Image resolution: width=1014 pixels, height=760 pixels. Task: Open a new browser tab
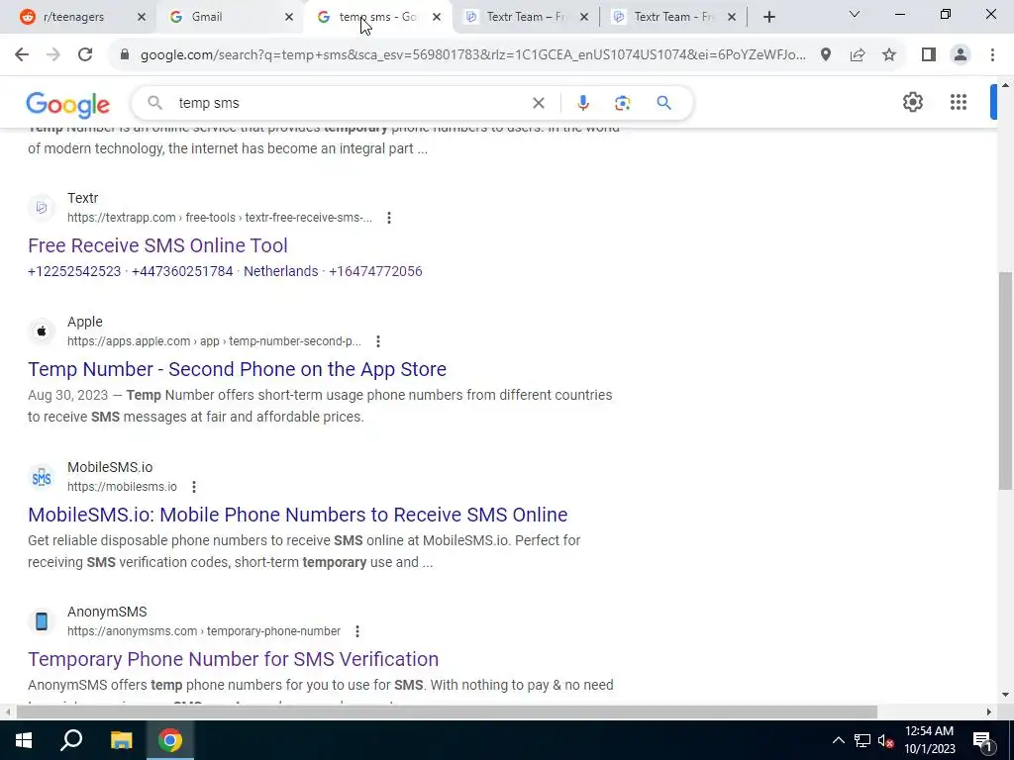768,18
